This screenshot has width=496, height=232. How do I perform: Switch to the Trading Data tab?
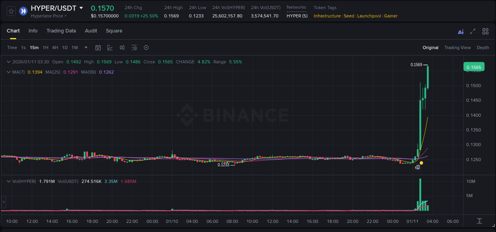click(x=61, y=30)
